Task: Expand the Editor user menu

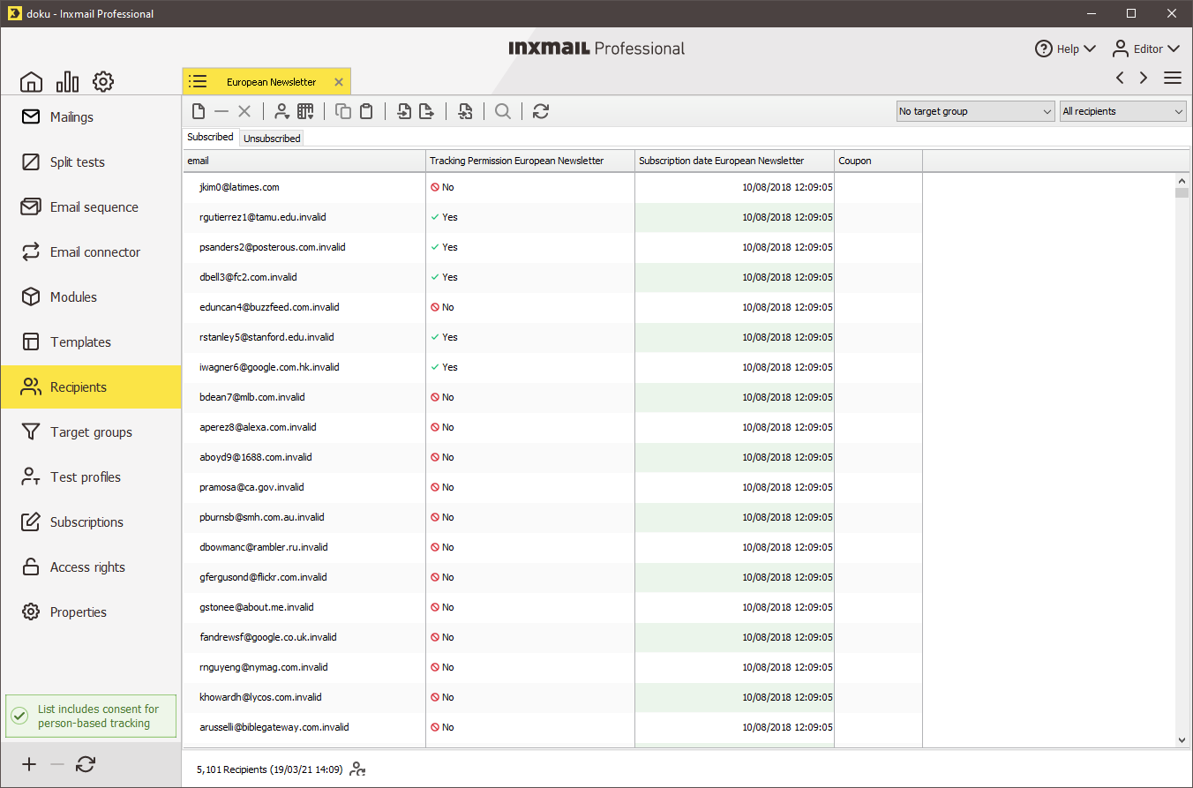Action: click(x=1145, y=49)
